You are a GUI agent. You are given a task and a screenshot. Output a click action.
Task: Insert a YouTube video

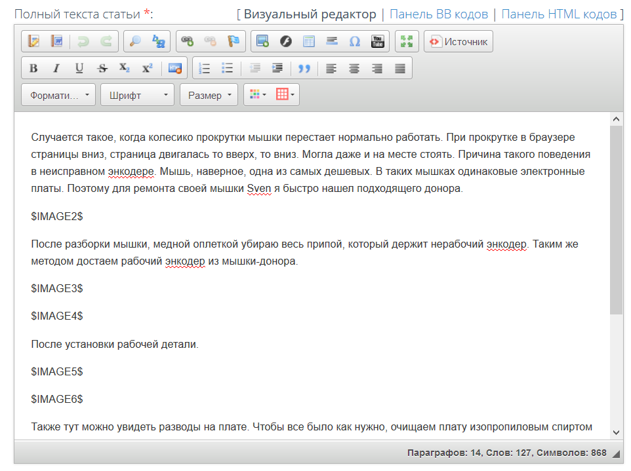click(x=377, y=41)
